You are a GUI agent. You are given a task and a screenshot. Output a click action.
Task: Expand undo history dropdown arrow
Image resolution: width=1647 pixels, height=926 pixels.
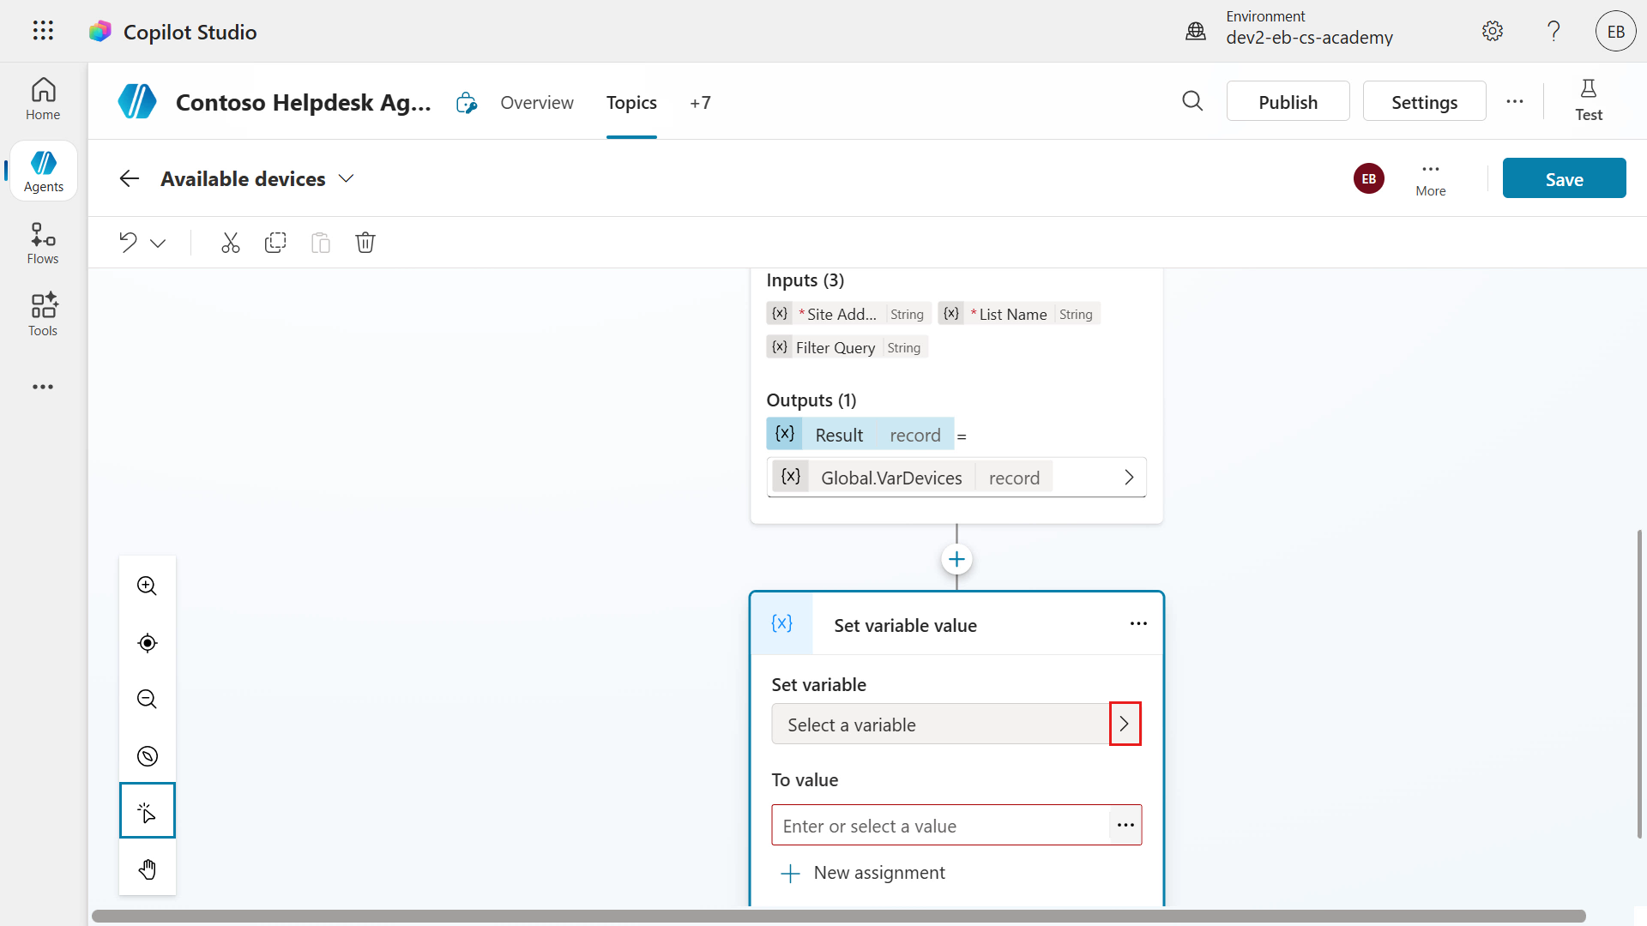pyautogui.click(x=158, y=244)
